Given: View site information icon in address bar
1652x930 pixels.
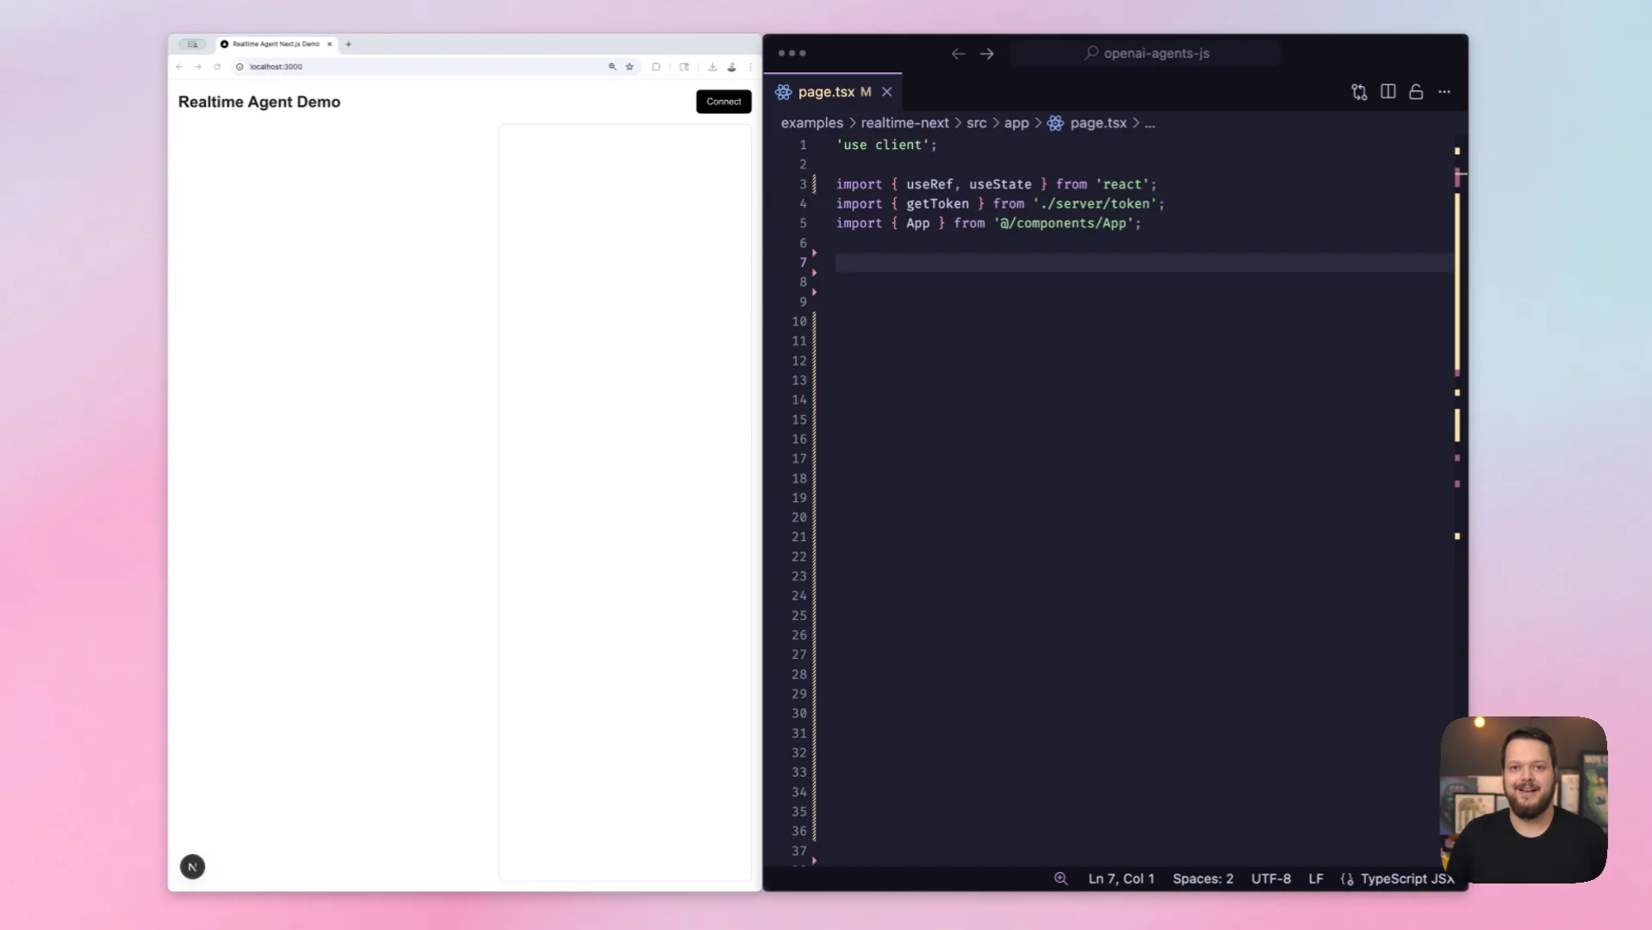Looking at the screenshot, I should tap(239, 66).
